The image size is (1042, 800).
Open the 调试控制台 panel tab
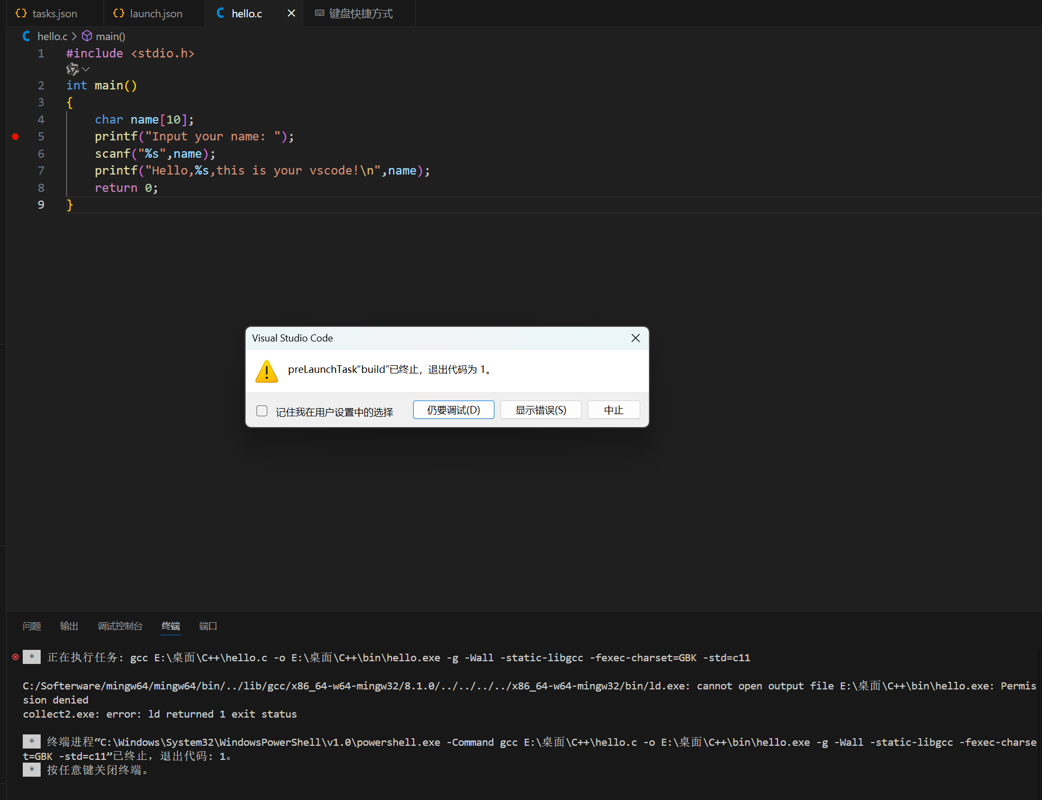point(120,626)
